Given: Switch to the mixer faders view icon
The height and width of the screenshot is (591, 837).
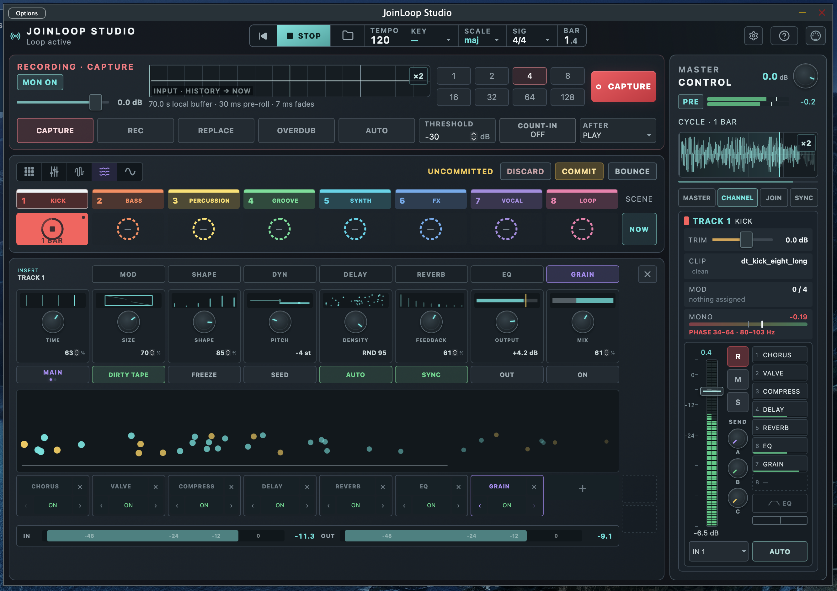Looking at the screenshot, I should (x=54, y=171).
